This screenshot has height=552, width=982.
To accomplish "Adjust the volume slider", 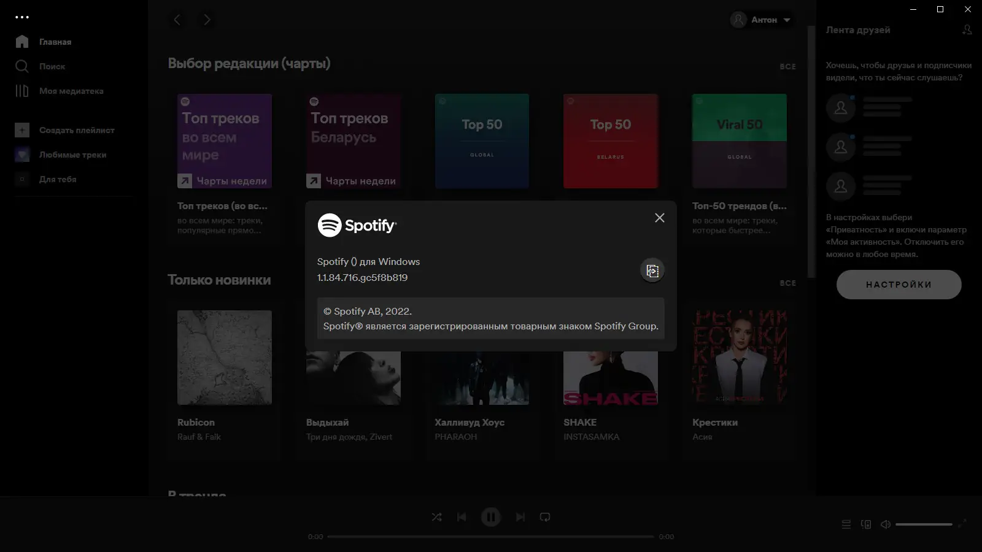I will 924,524.
